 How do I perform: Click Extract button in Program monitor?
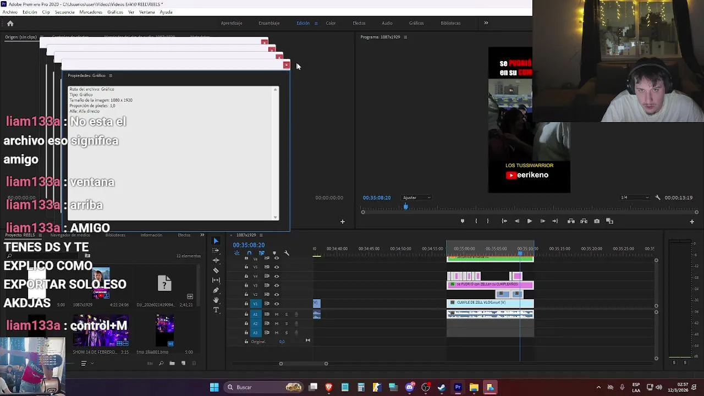tap(584, 221)
